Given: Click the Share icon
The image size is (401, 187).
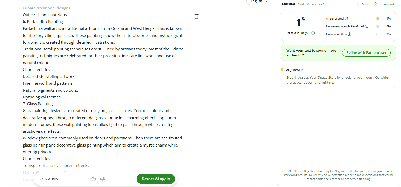Looking at the screenshot, I should coord(358,4).
